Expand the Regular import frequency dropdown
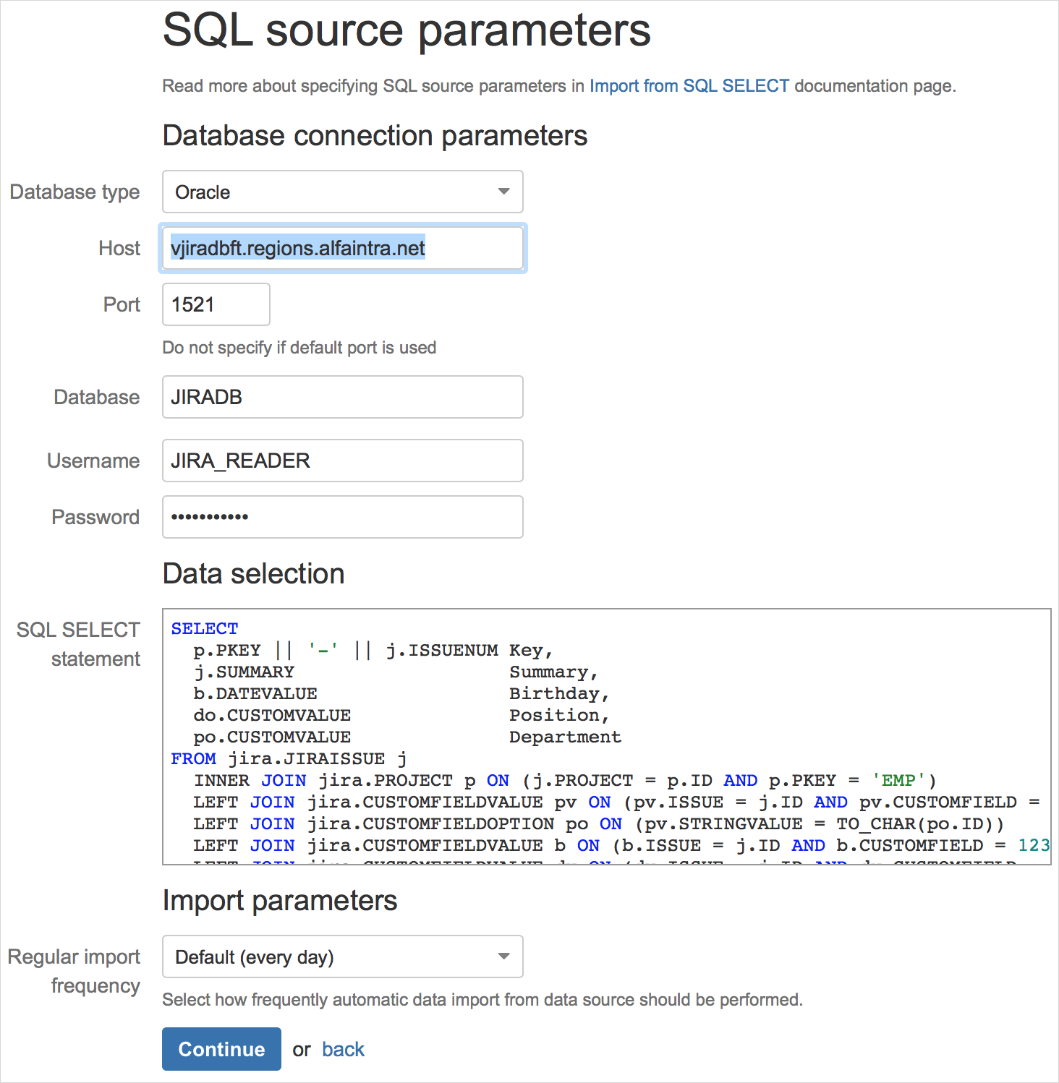Screen dimensions: 1059x1083 (342, 956)
